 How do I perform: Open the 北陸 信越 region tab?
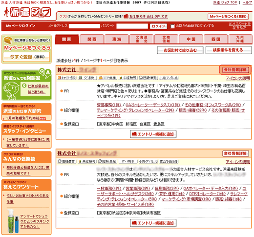(x=166, y=39)
